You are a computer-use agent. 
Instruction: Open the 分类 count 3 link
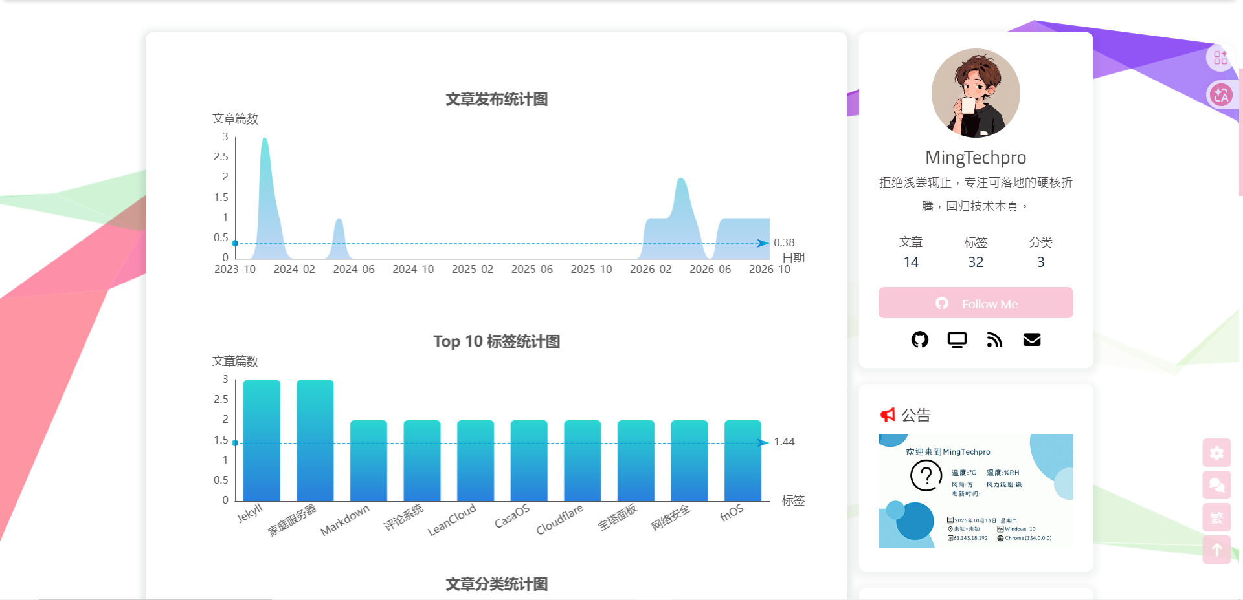pyautogui.click(x=1041, y=252)
